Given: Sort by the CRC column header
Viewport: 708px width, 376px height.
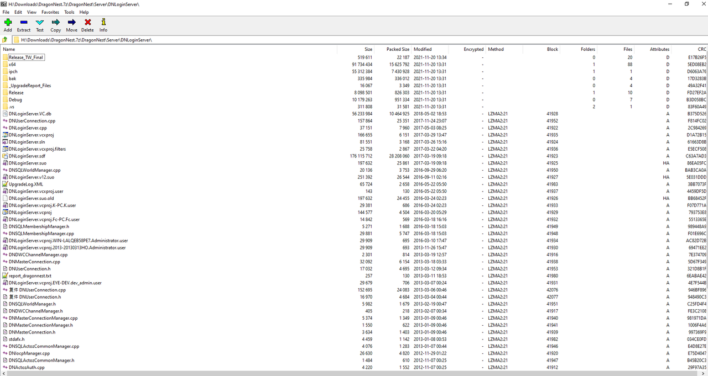Looking at the screenshot, I should (x=702, y=49).
